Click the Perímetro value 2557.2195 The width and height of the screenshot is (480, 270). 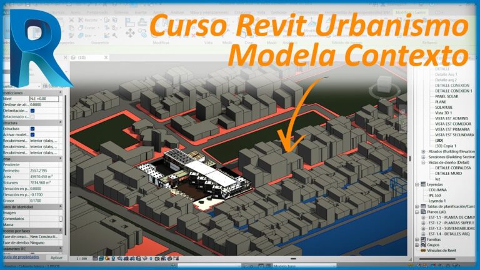[x=46, y=171]
